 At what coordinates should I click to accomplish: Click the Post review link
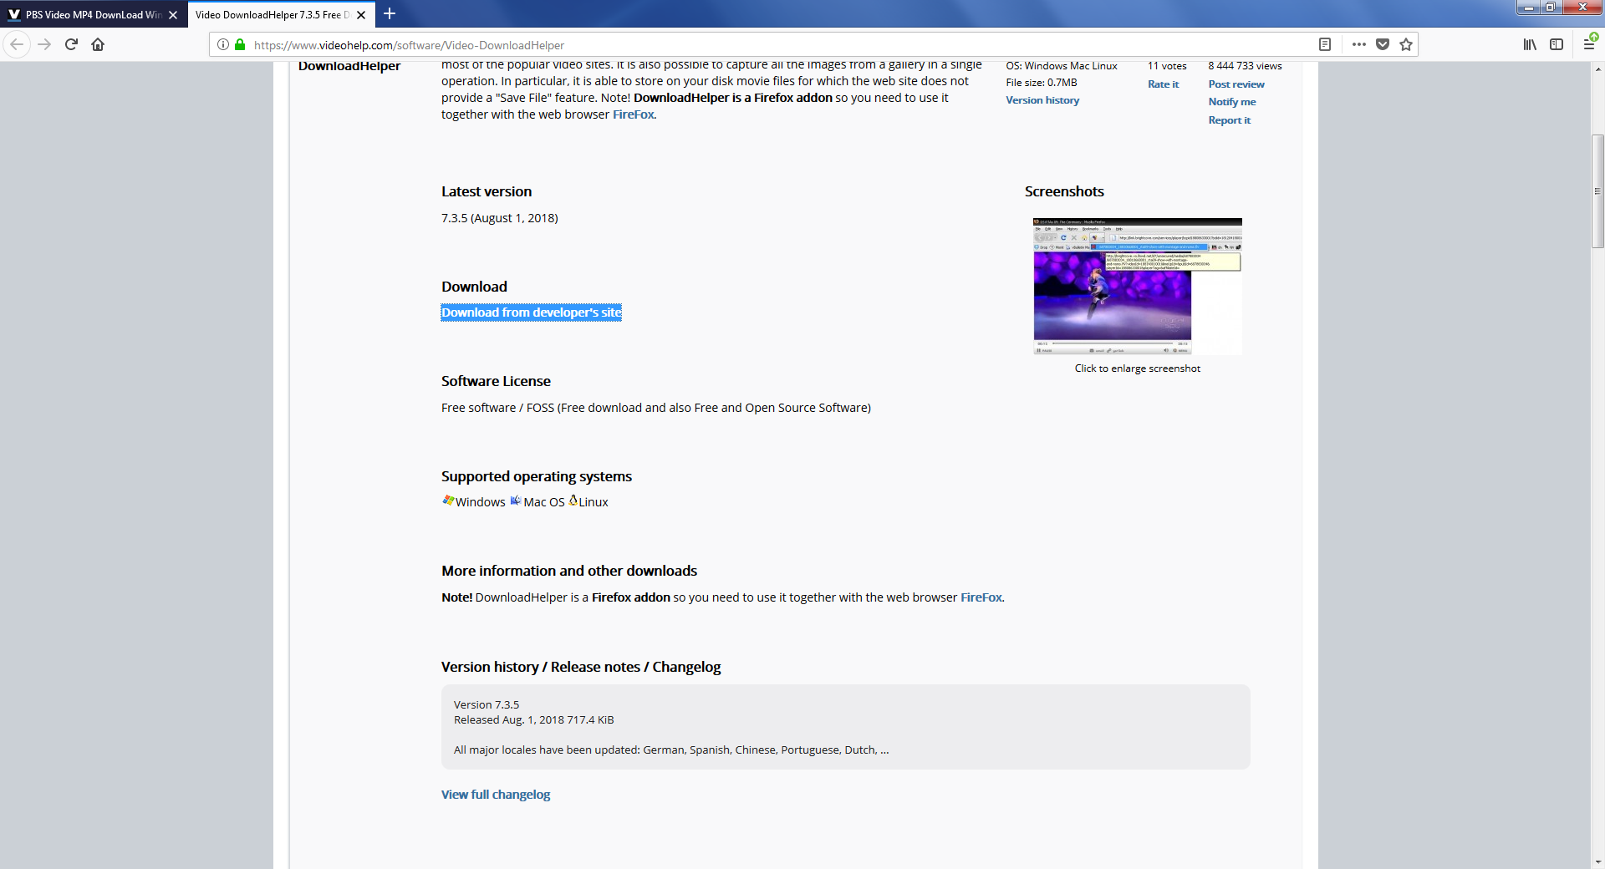(x=1236, y=84)
